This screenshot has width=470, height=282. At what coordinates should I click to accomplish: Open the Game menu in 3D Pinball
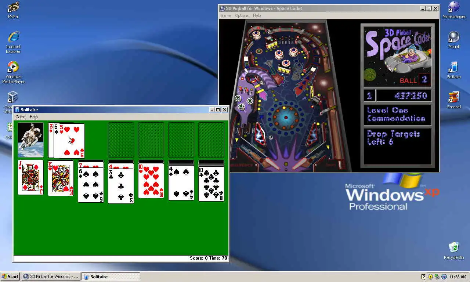click(x=226, y=15)
